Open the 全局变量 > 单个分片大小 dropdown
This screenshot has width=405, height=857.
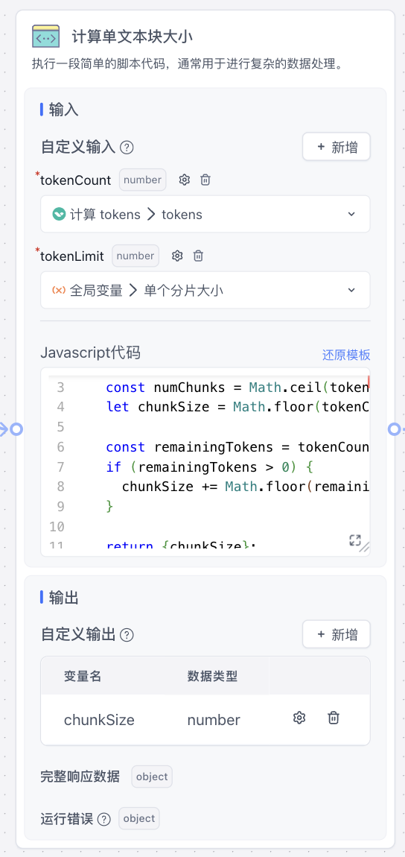(205, 290)
